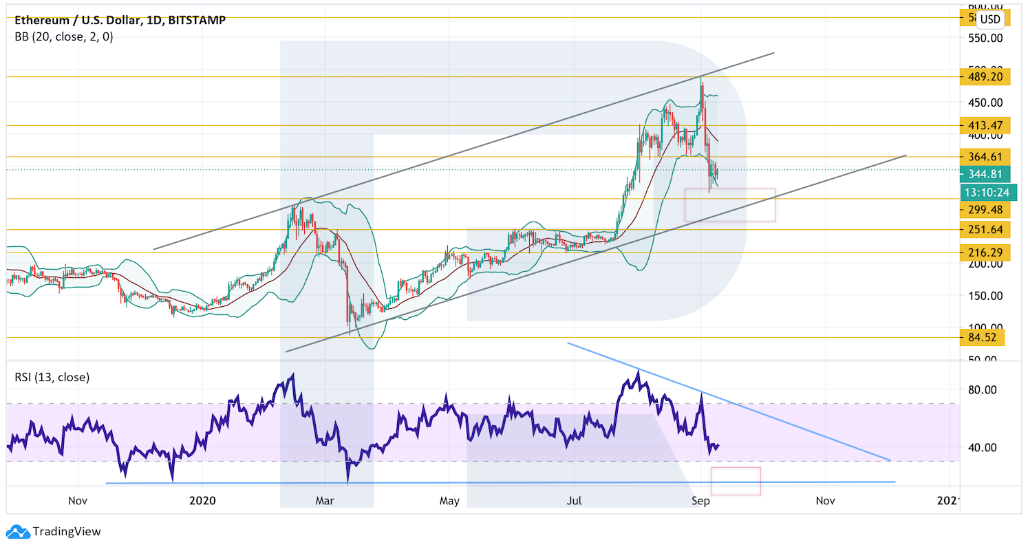Select the 251.64 price level label
The image size is (1028, 549).
[x=985, y=230]
